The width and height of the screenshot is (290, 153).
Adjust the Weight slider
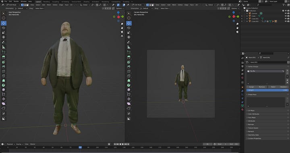coord(267,90)
